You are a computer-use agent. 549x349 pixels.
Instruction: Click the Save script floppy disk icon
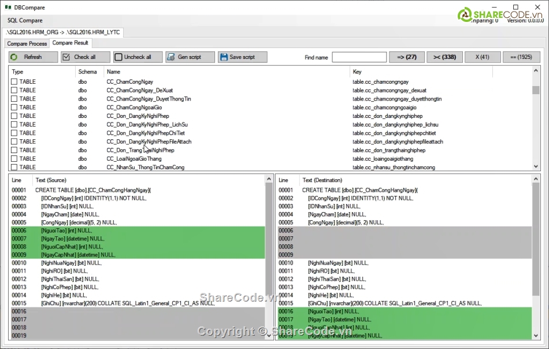tap(224, 57)
